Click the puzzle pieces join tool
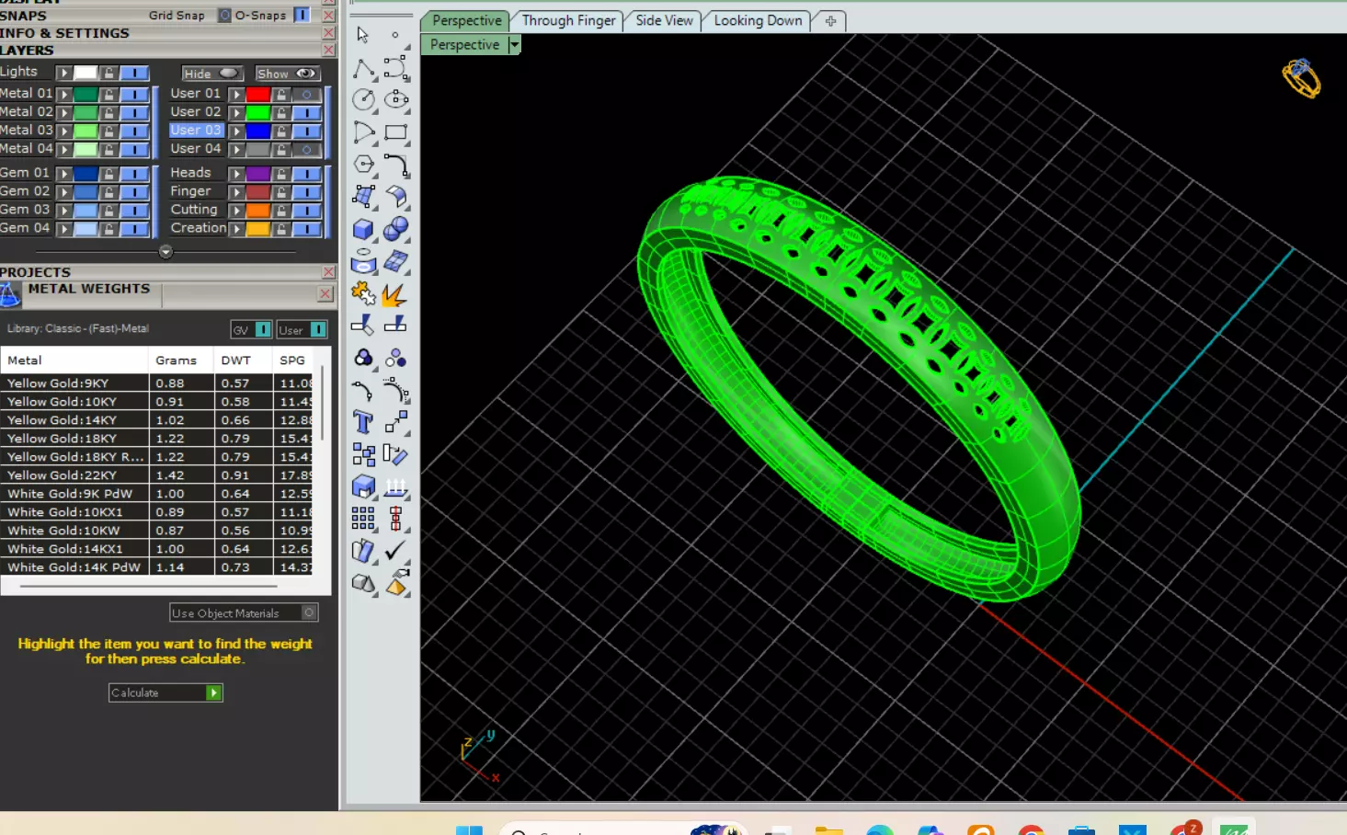 [x=363, y=293]
